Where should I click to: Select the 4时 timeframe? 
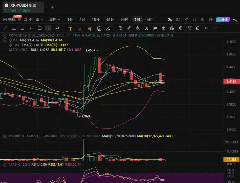150,20
